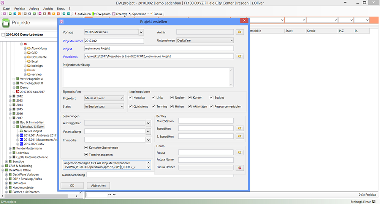Click folder icon next to Speedikon field

pos(240,128)
